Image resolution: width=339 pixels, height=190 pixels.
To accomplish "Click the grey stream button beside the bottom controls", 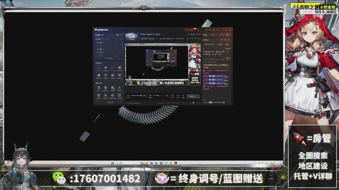I will (x=193, y=96).
